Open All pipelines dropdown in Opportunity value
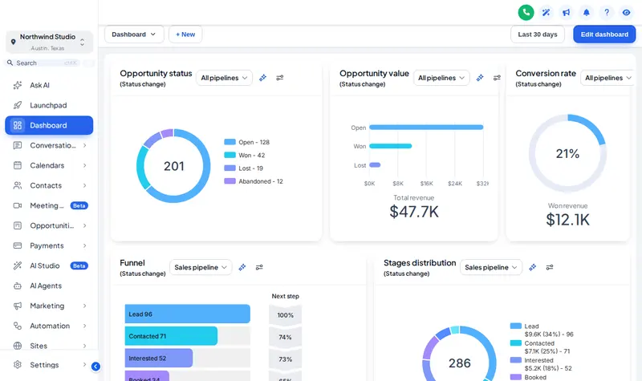Viewport: 642px width, 381px height. pos(441,78)
